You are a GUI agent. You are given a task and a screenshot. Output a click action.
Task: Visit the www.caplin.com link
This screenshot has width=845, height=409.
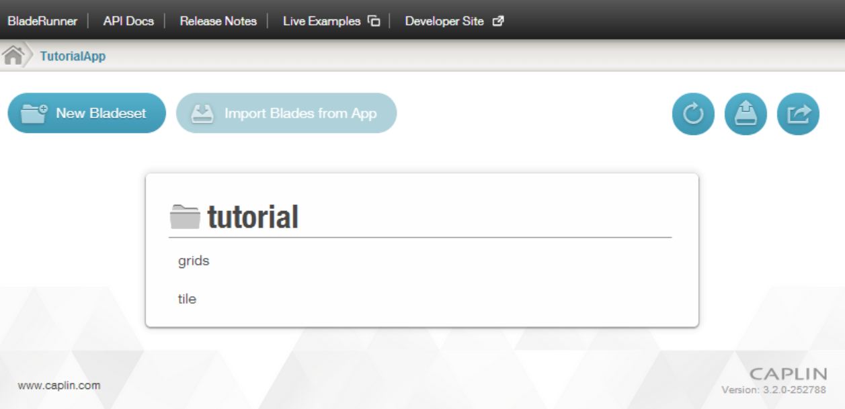(59, 385)
